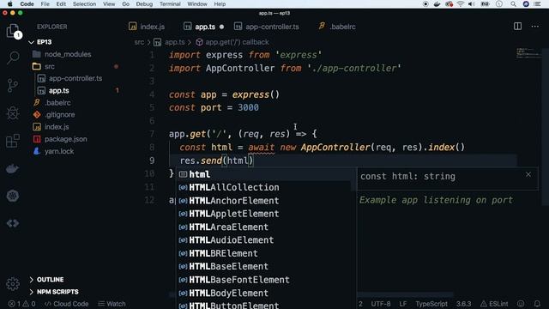The height and width of the screenshot is (309, 549).
Task: Close the suggestion details panel
Action: [528, 174]
